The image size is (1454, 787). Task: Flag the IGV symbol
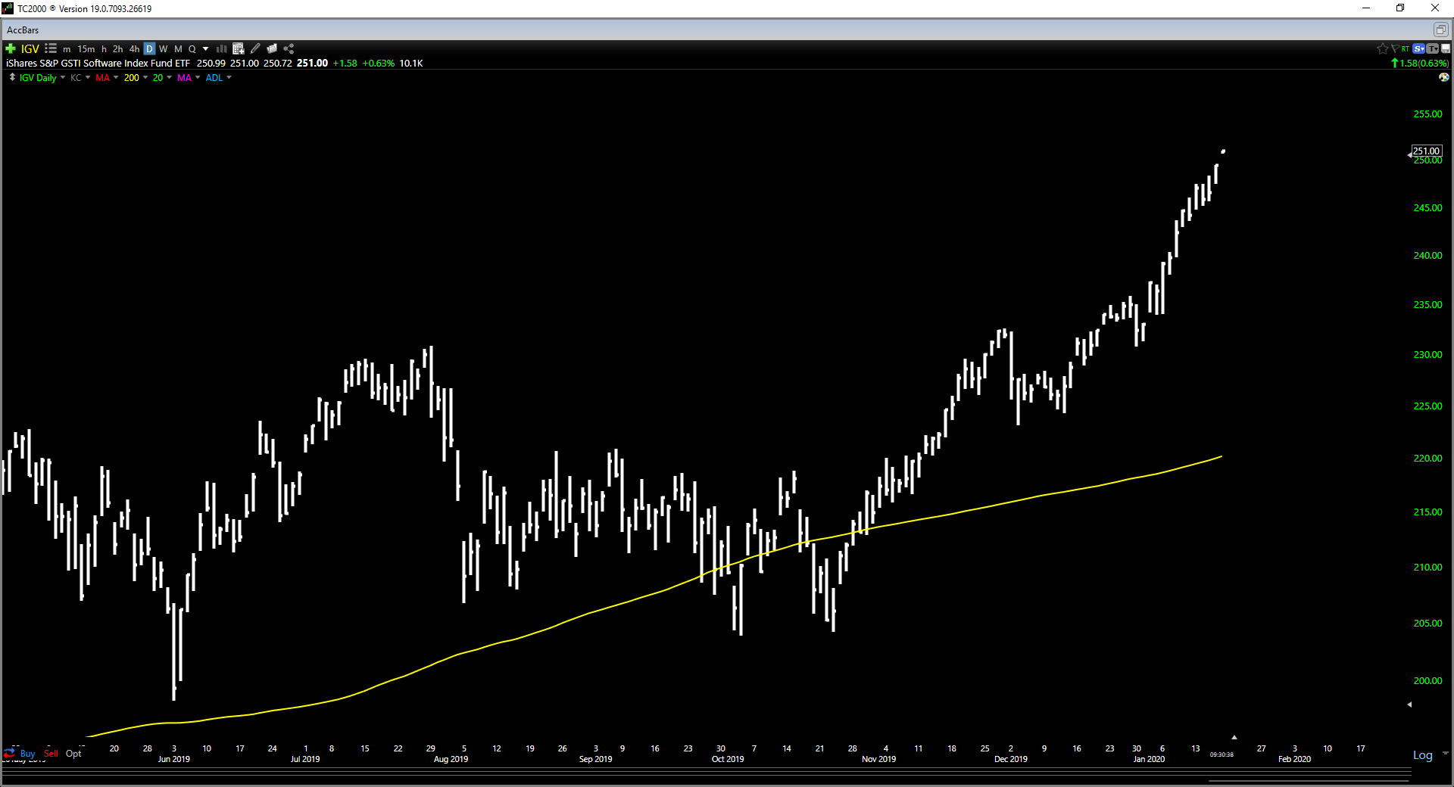click(1394, 48)
